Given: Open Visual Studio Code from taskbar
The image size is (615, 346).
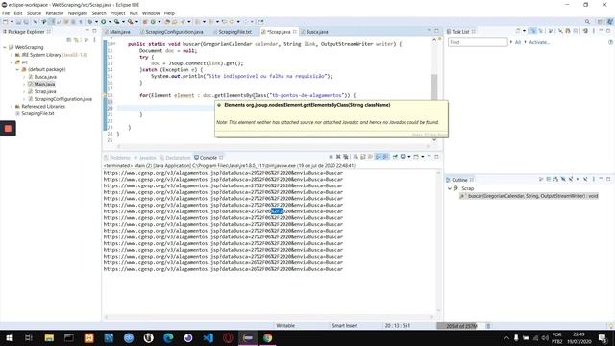Looking at the screenshot, I should point(209,337).
